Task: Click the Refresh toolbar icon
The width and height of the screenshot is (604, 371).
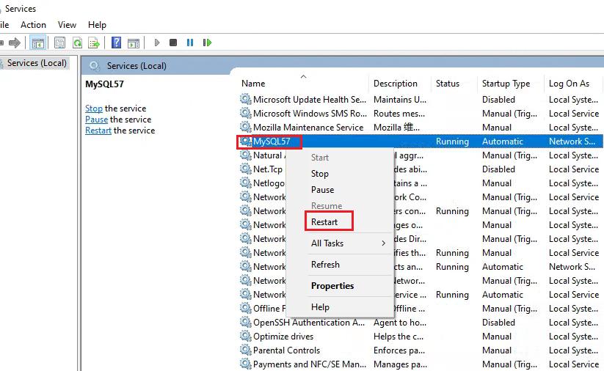Action: tap(77, 43)
